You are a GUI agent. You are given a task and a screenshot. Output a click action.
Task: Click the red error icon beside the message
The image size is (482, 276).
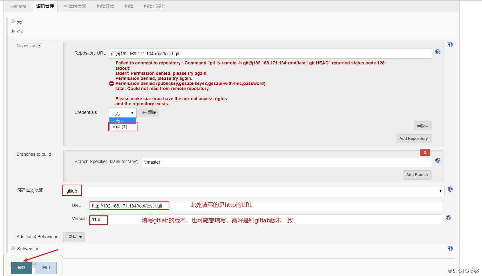point(112,83)
